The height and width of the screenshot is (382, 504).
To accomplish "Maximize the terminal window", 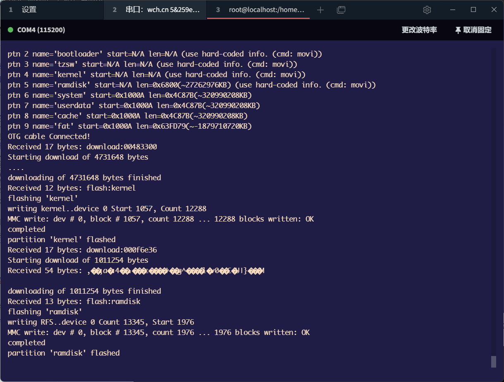I will point(473,10).
